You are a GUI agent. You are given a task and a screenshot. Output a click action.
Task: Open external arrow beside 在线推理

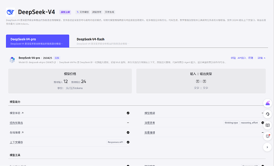[23, 132]
